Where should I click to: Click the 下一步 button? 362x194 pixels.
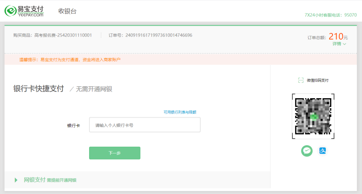[115, 153]
